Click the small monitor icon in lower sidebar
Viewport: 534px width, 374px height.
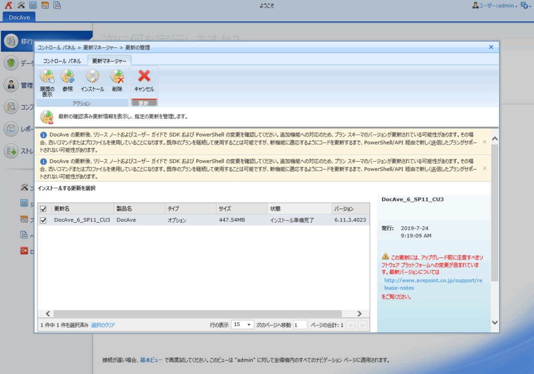click(24, 203)
